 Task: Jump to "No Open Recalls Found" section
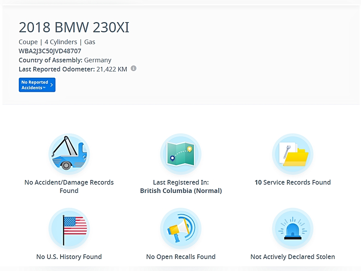tap(180, 257)
